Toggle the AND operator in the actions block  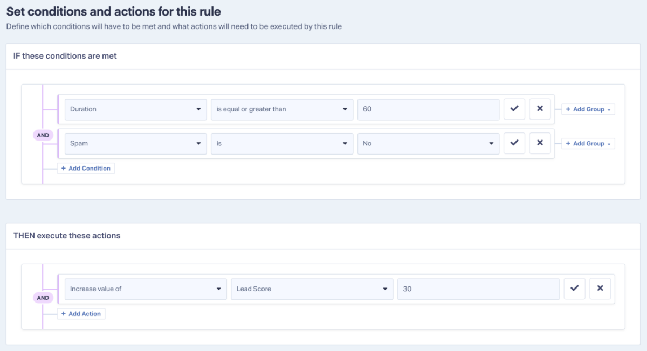[43, 298]
